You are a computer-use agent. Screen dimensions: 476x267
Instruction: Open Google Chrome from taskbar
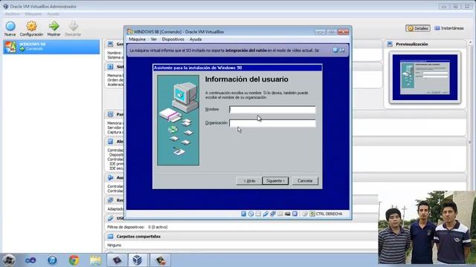pyautogui.click(x=74, y=260)
